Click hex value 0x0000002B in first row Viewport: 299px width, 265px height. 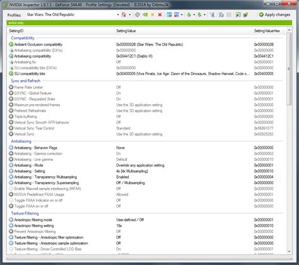(x=264, y=44)
